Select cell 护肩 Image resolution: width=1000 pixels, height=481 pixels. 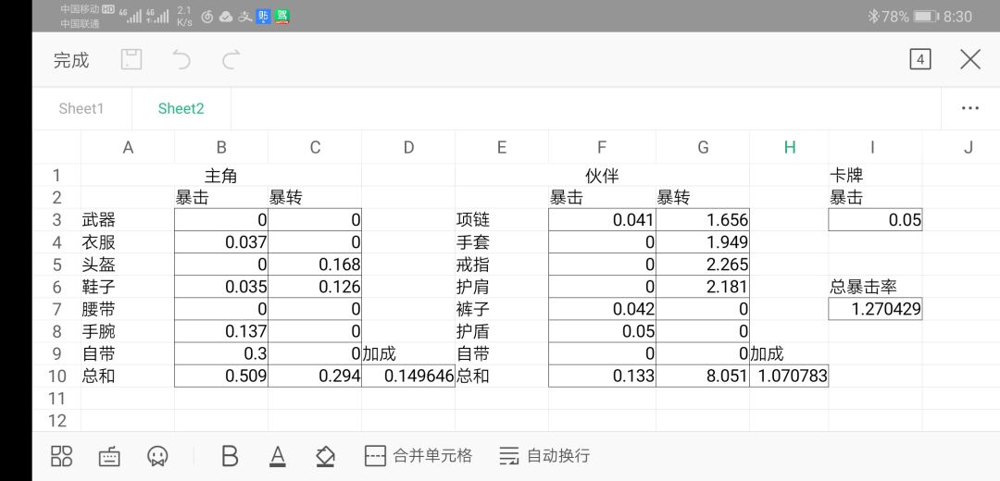click(x=502, y=287)
